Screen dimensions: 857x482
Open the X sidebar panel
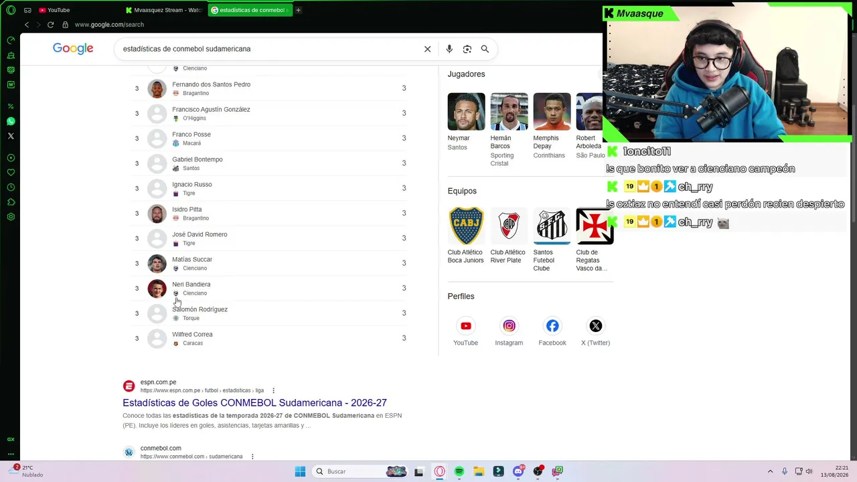click(11, 136)
